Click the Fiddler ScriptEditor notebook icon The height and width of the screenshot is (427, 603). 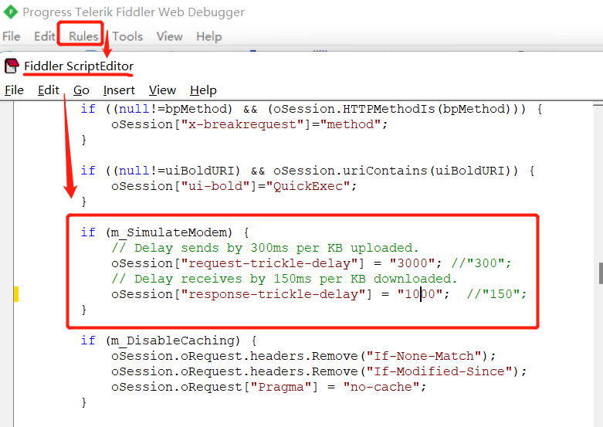pyautogui.click(x=12, y=66)
